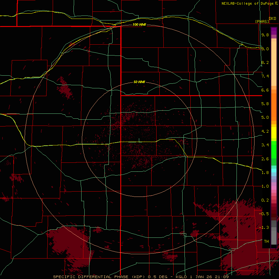Click the -0.5 scale value
The width and height of the screenshot is (279, 279).
264,214
